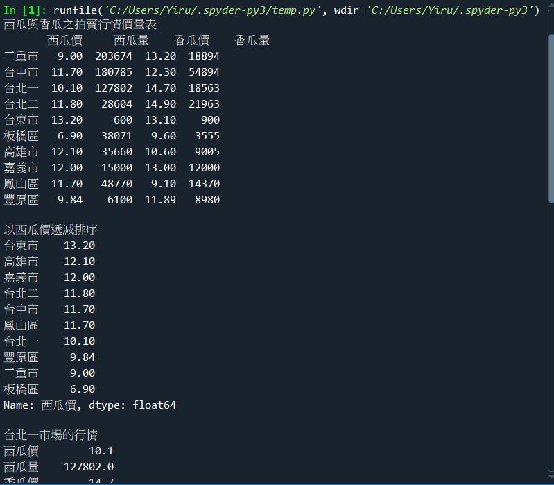Click the value 28604 in 台北二 row

point(116,104)
